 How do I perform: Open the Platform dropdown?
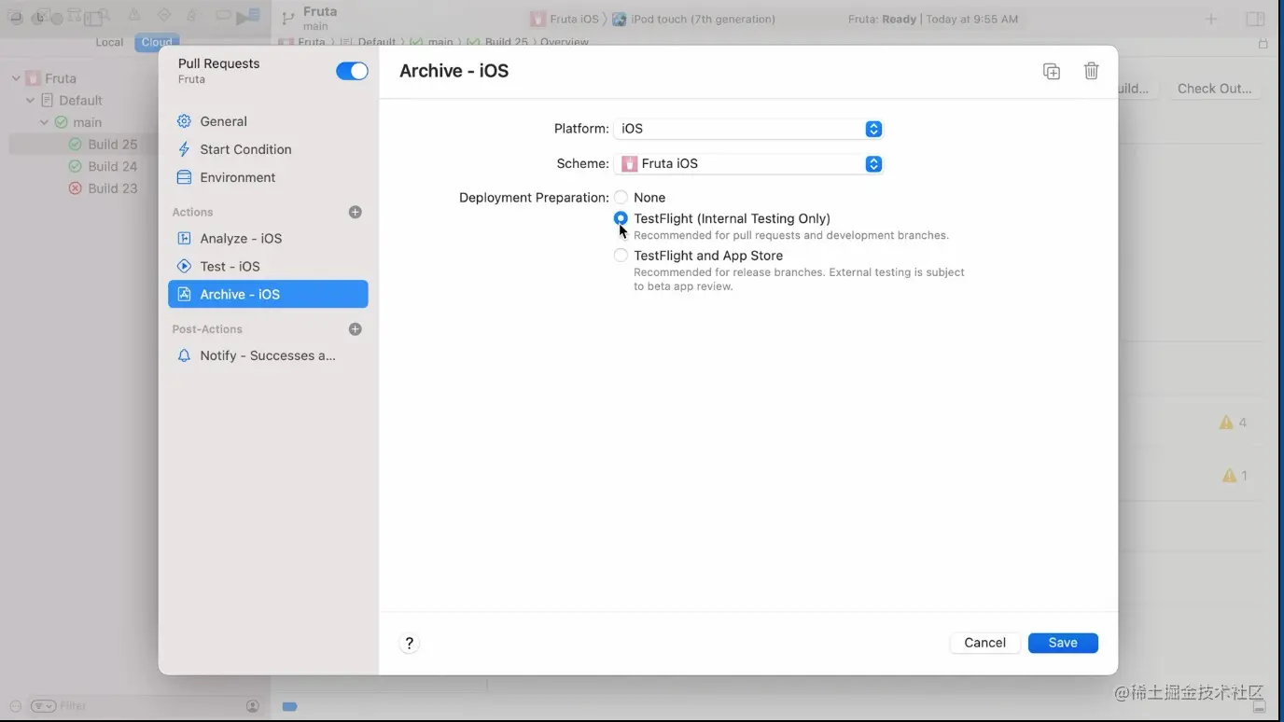pos(748,129)
